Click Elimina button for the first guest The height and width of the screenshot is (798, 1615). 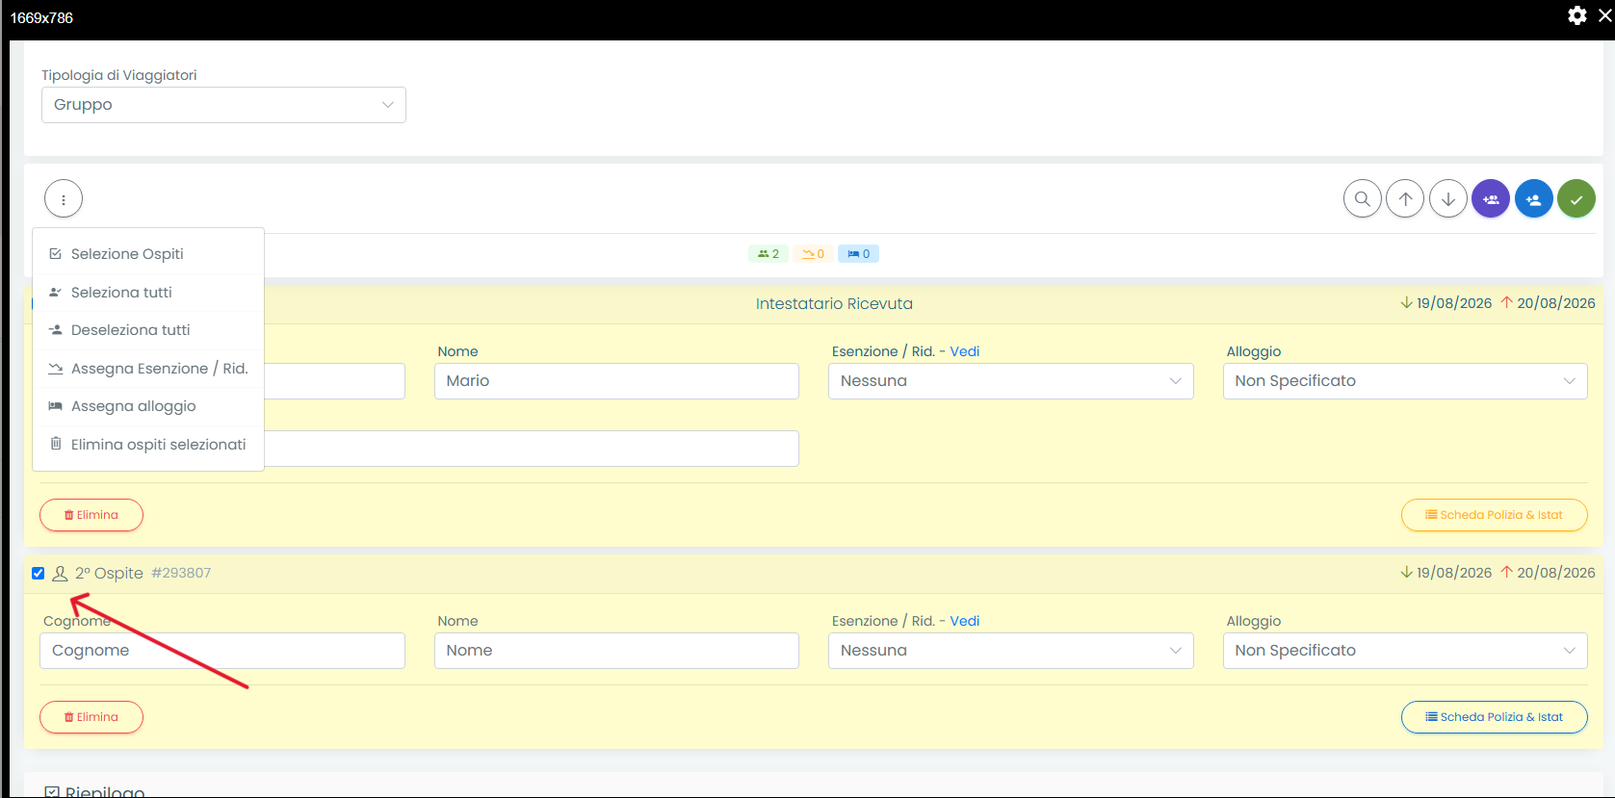(x=91, y=515)
